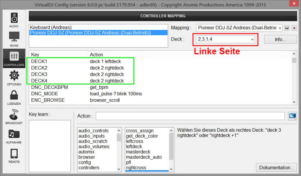Open the Optionen gear section

tap(14, 78)
